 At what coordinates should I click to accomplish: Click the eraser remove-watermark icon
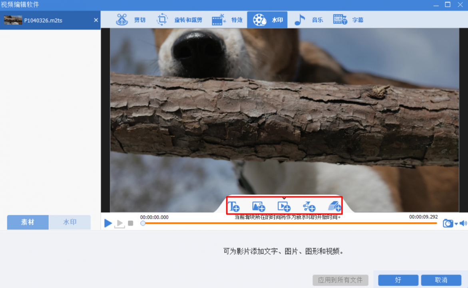pyautogui.click(x=334, y=206)
